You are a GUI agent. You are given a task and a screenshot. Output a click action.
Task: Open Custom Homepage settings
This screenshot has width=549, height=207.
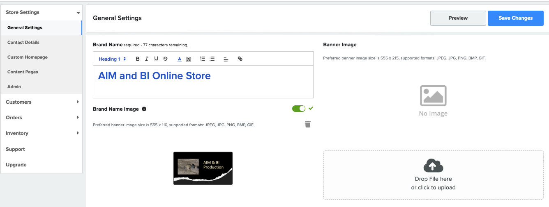[x=42, y=57]
